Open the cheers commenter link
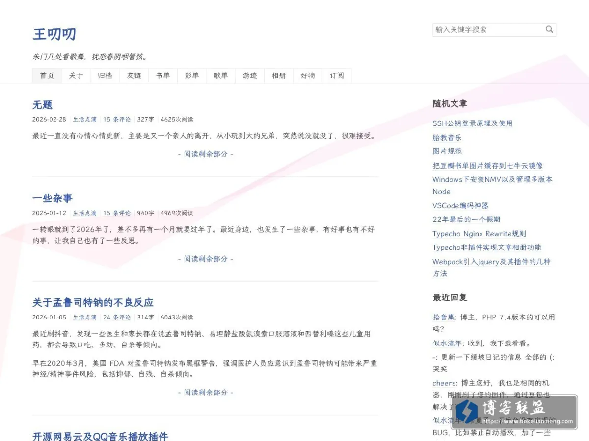The image size is (589, 441). pos(445,383)
